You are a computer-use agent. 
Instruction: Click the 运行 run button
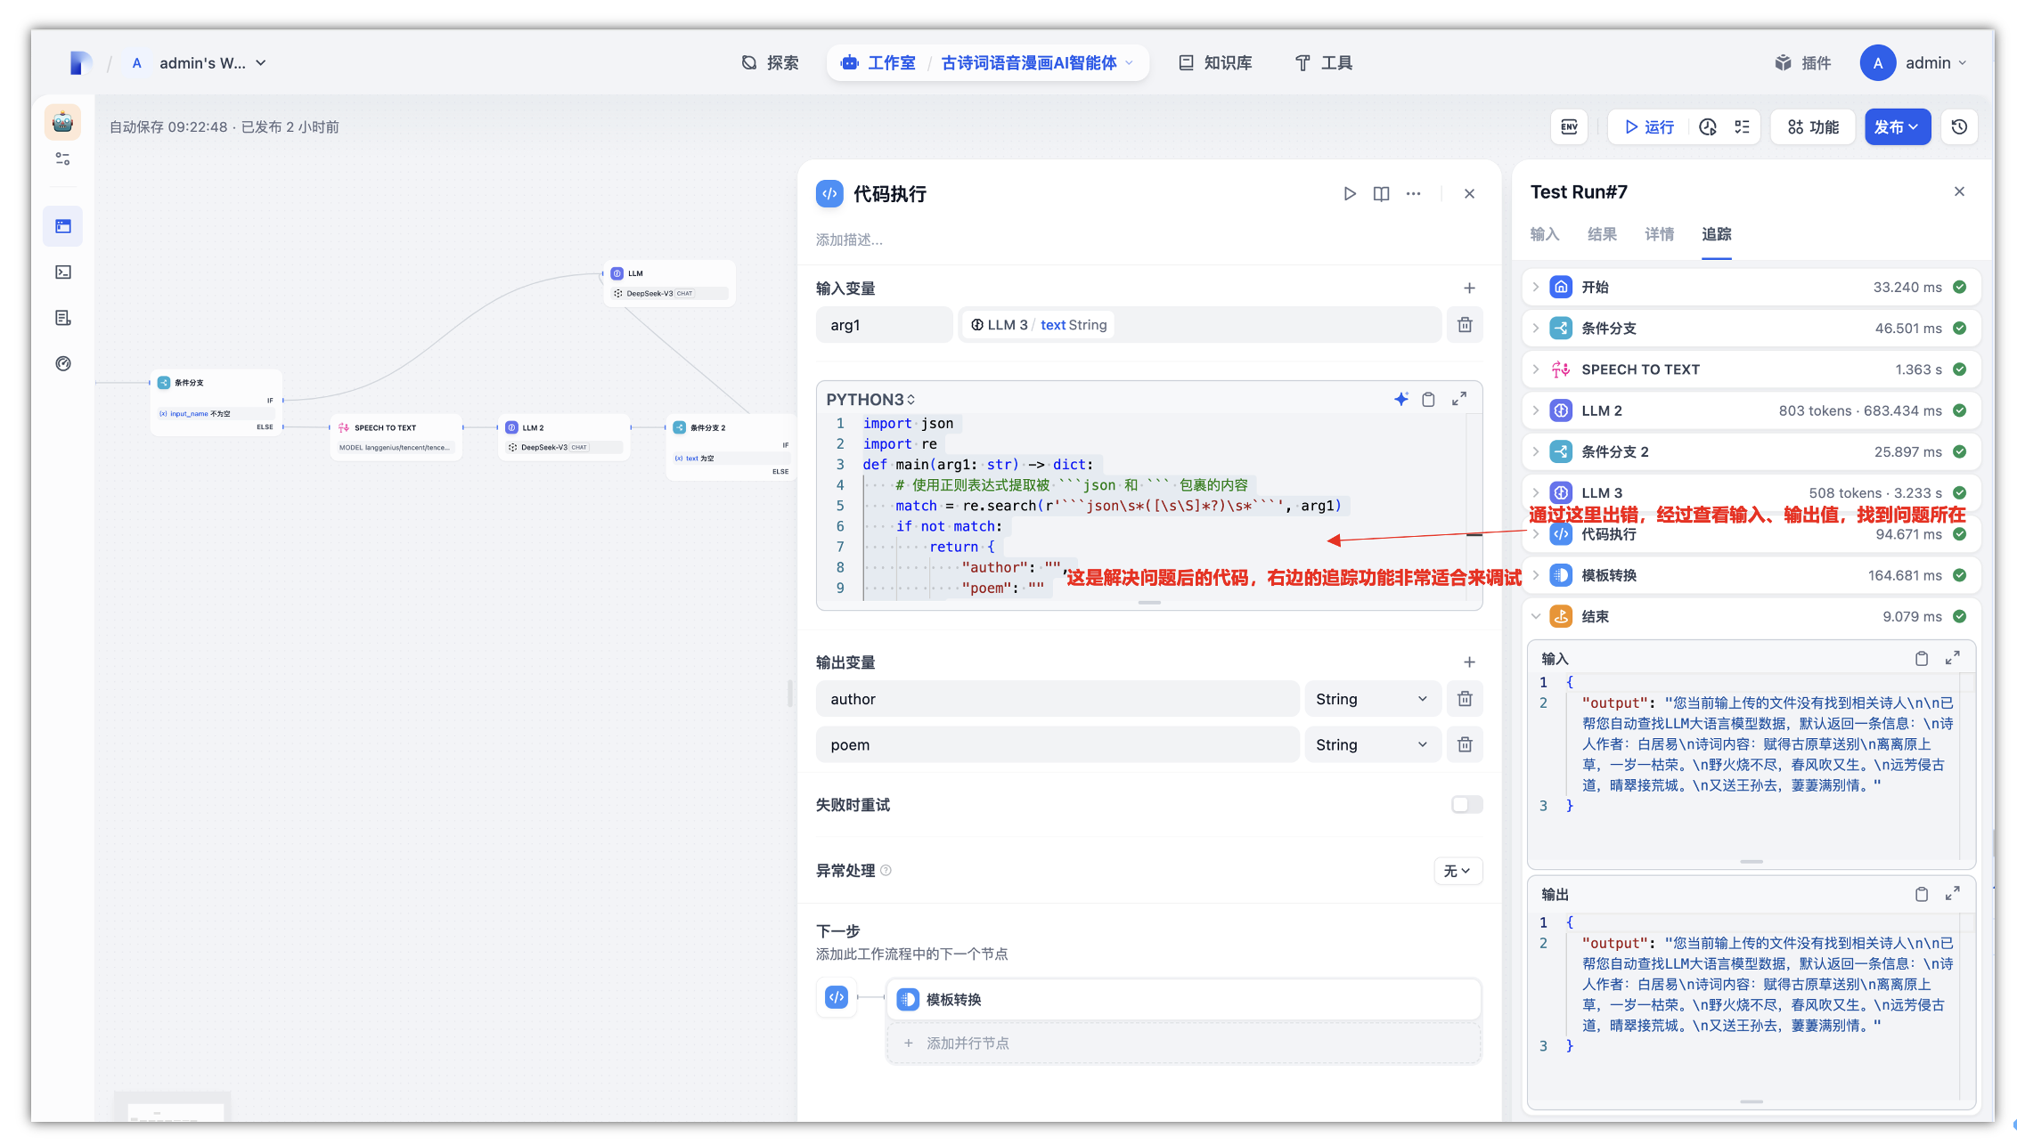pyautogui.click(x=1649, y=127)
